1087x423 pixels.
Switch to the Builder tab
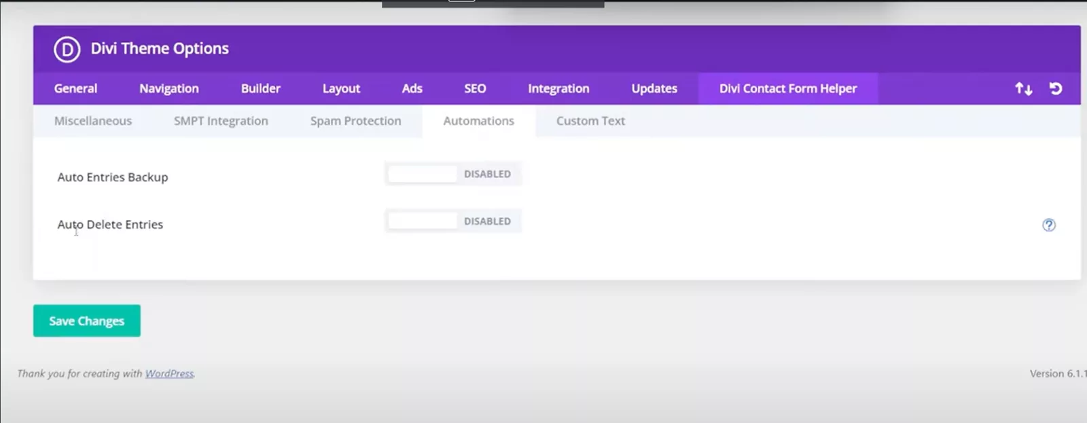(261, 88)
